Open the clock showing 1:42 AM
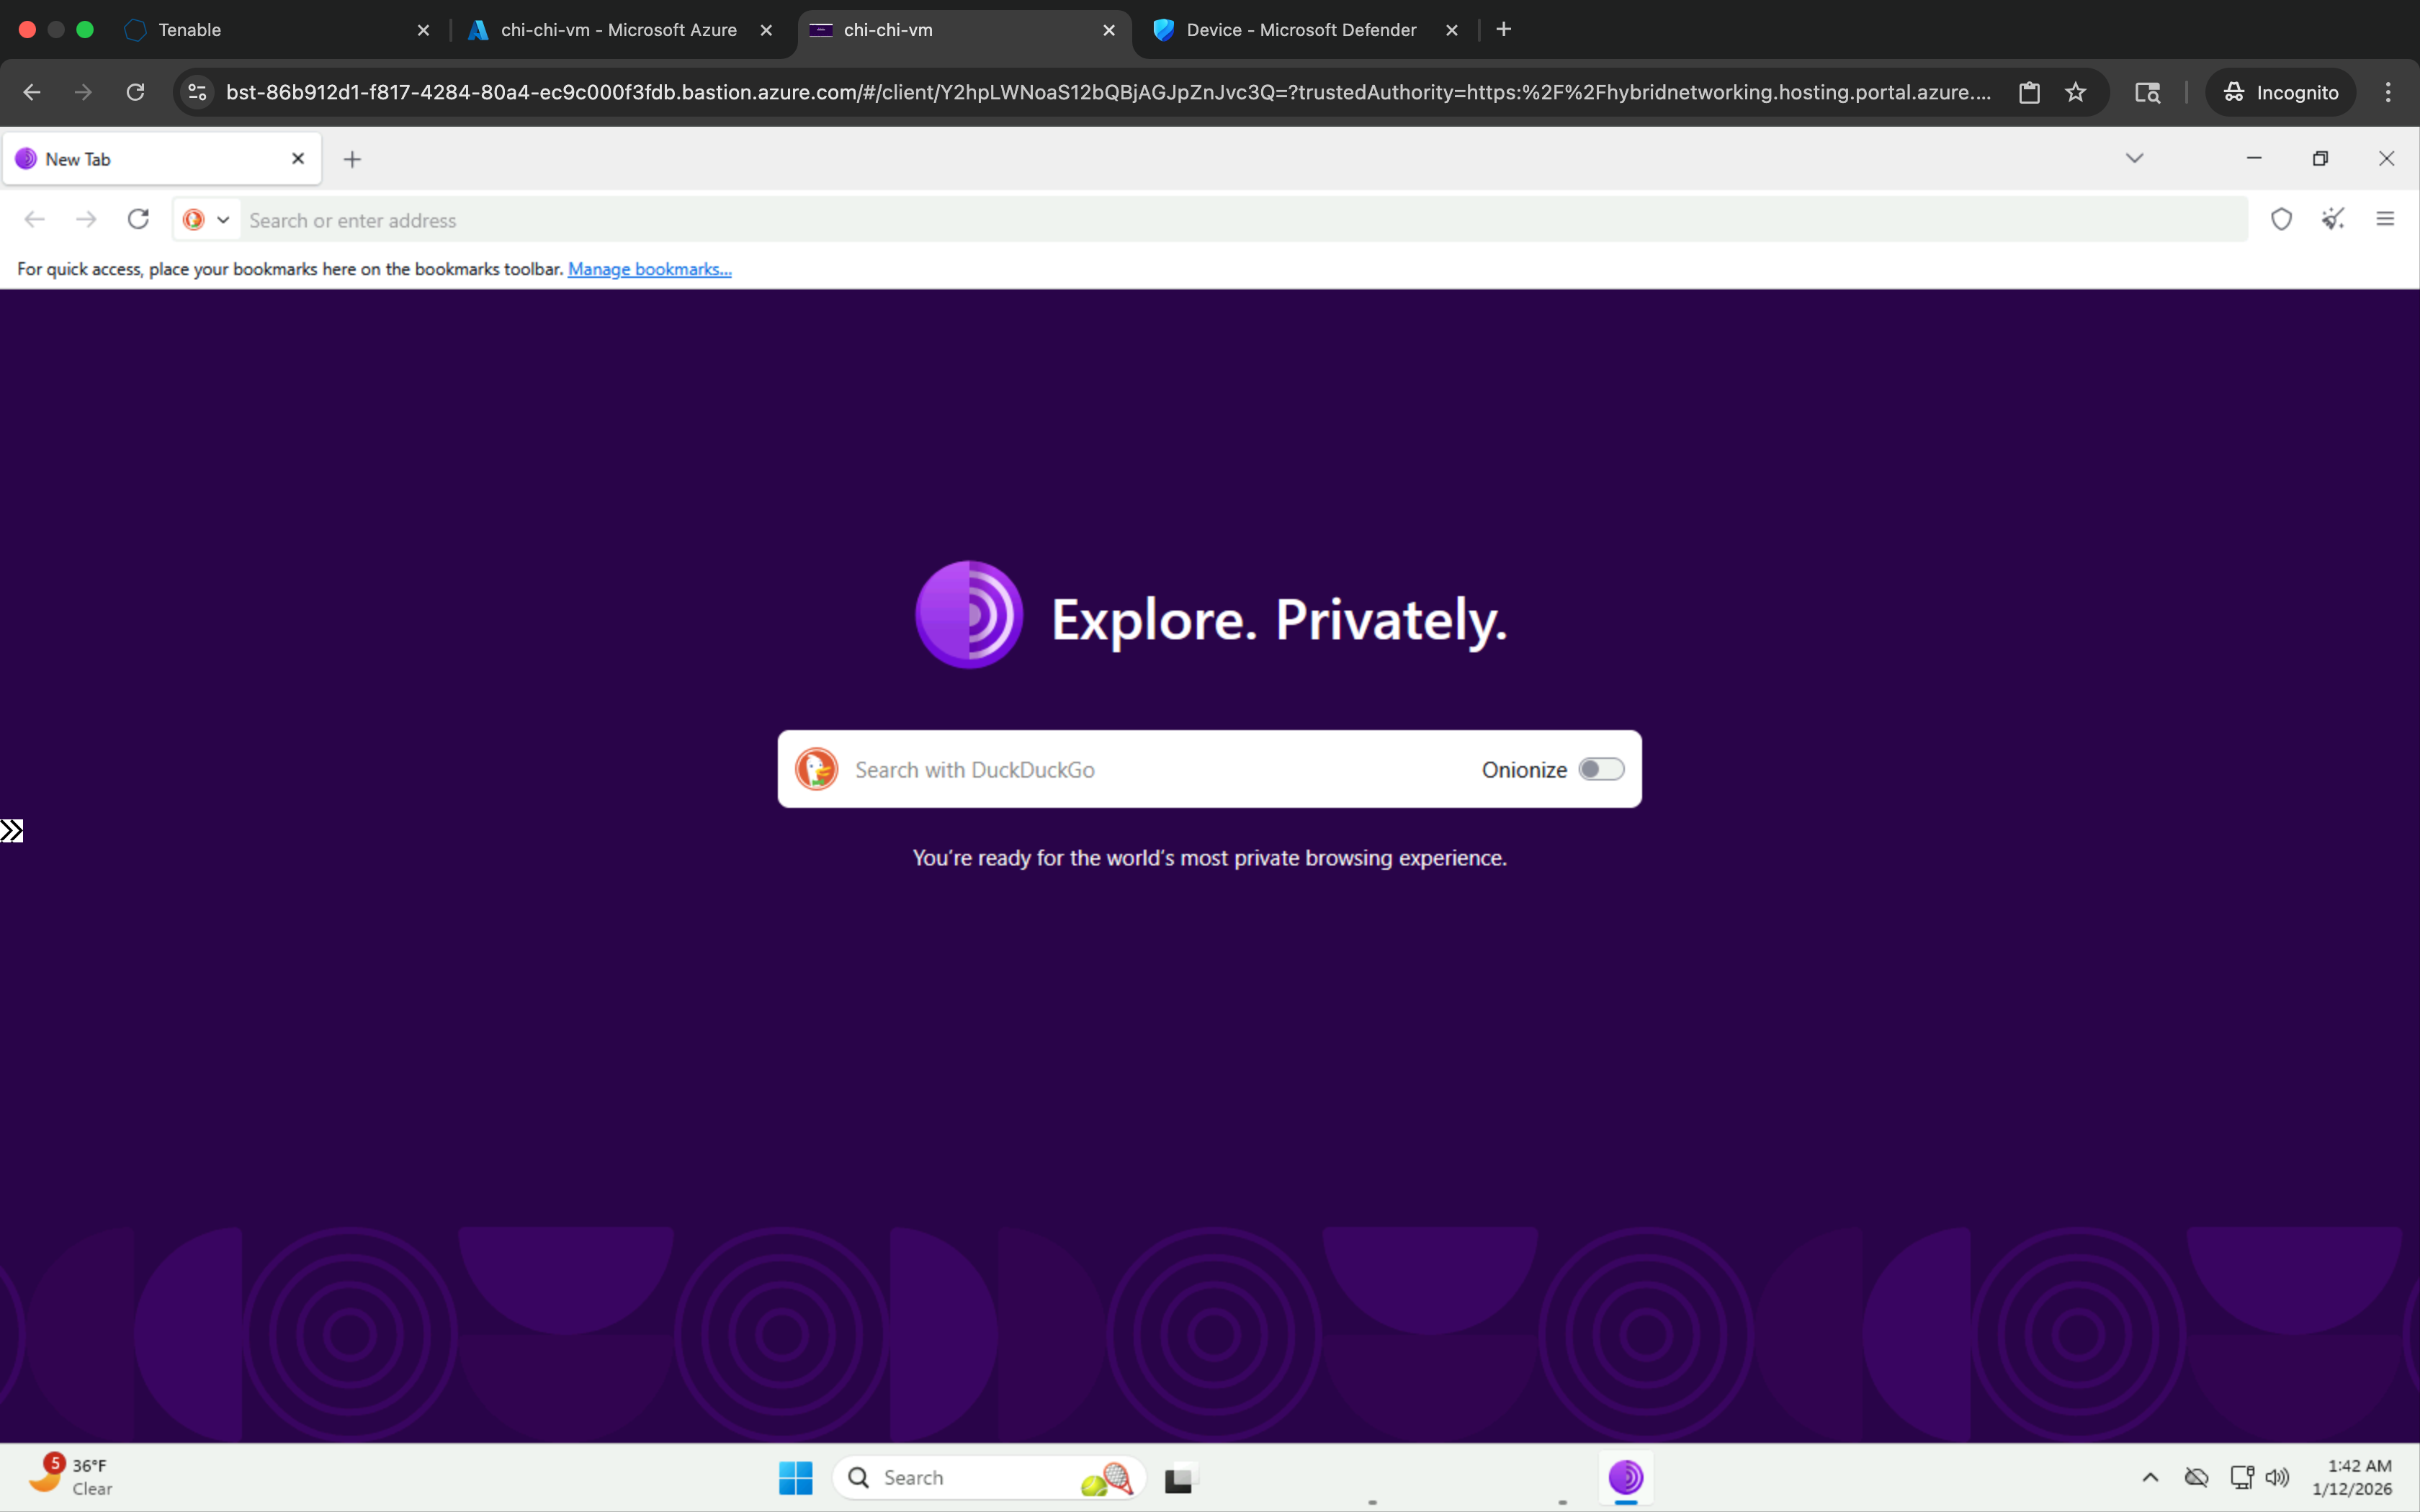The width and height of the screenshot is (2420, 1512). coord(2352,1477)
